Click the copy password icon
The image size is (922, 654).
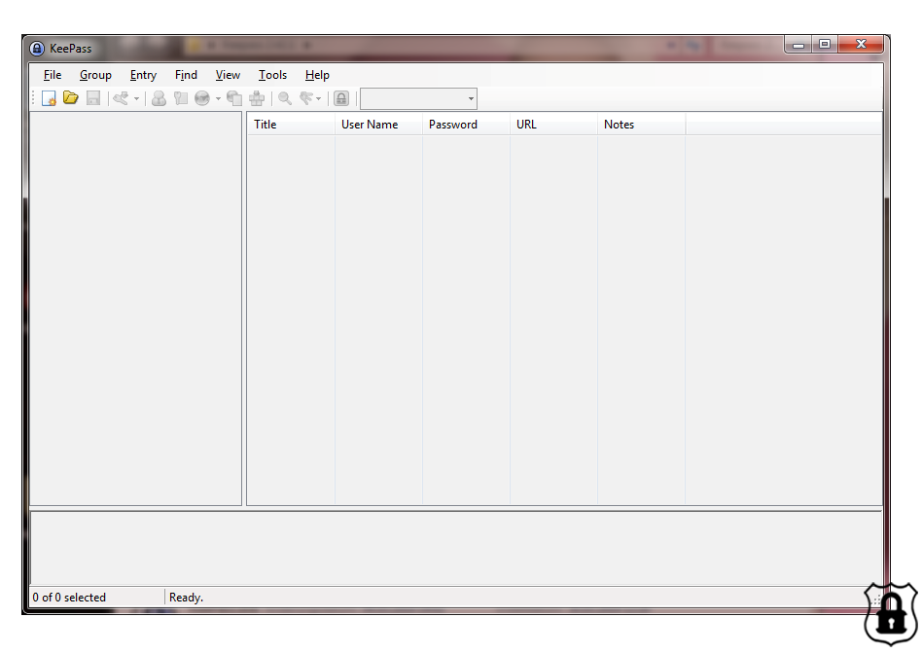point(181,98)
